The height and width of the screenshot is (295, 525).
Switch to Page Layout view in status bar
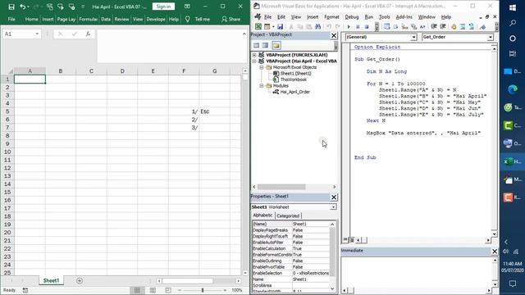click(x=153, y=290)
